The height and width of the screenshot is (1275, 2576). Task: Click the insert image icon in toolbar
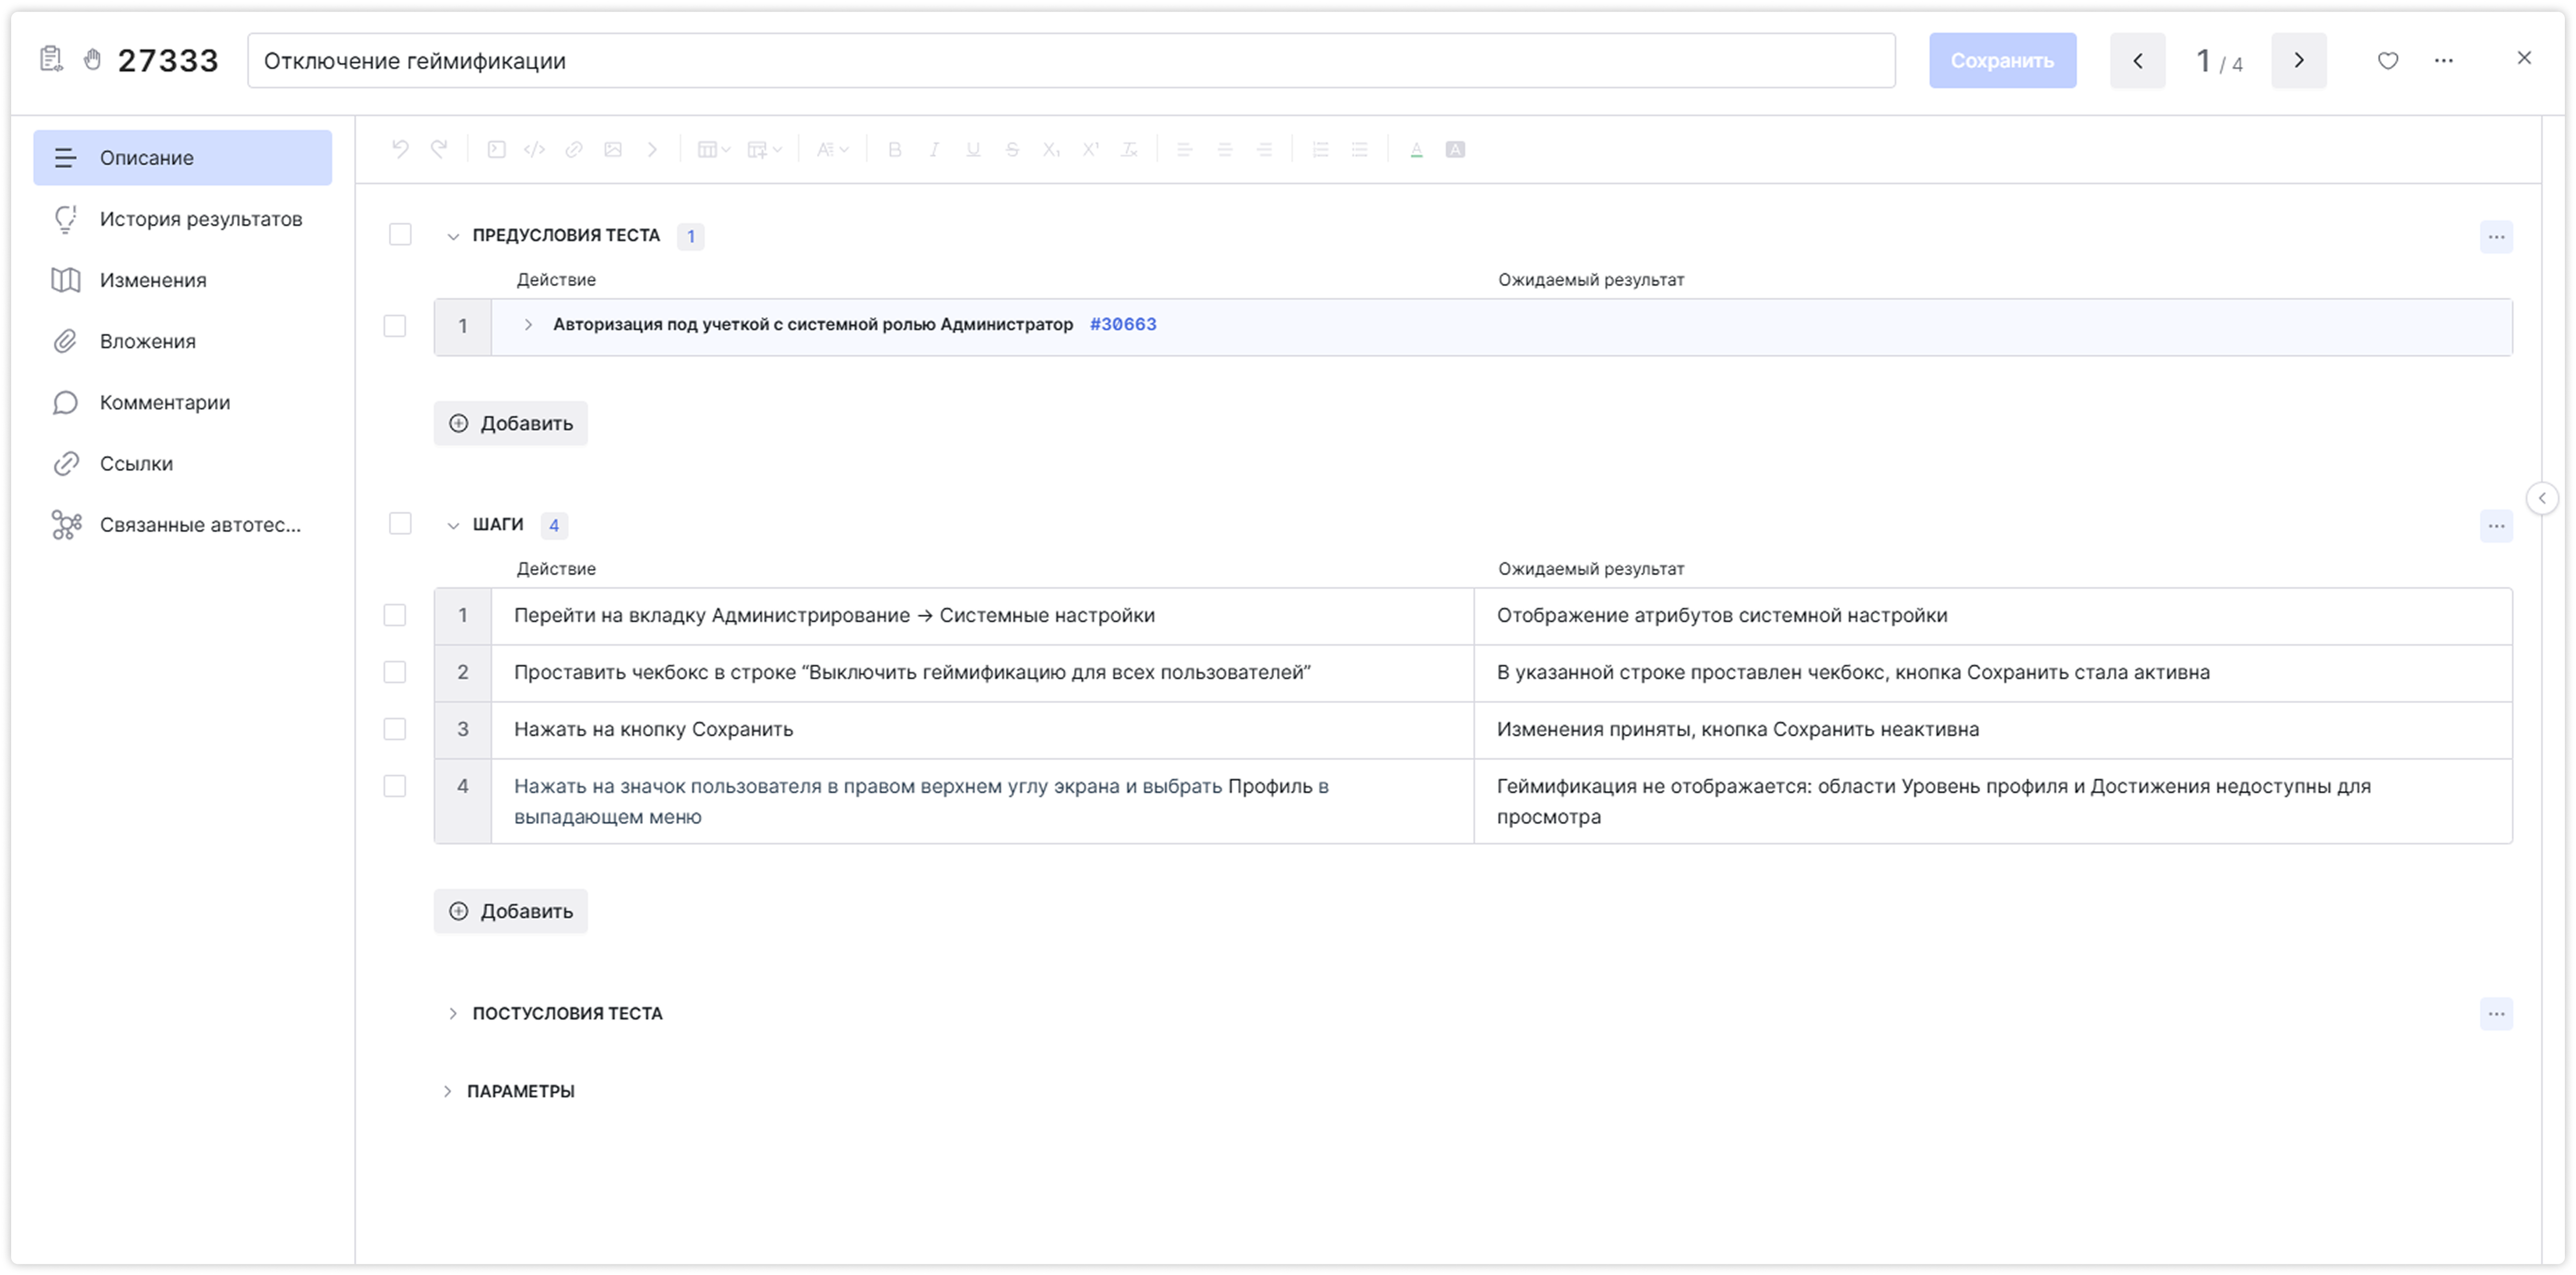pyautogui.click(x=613, y=149)
